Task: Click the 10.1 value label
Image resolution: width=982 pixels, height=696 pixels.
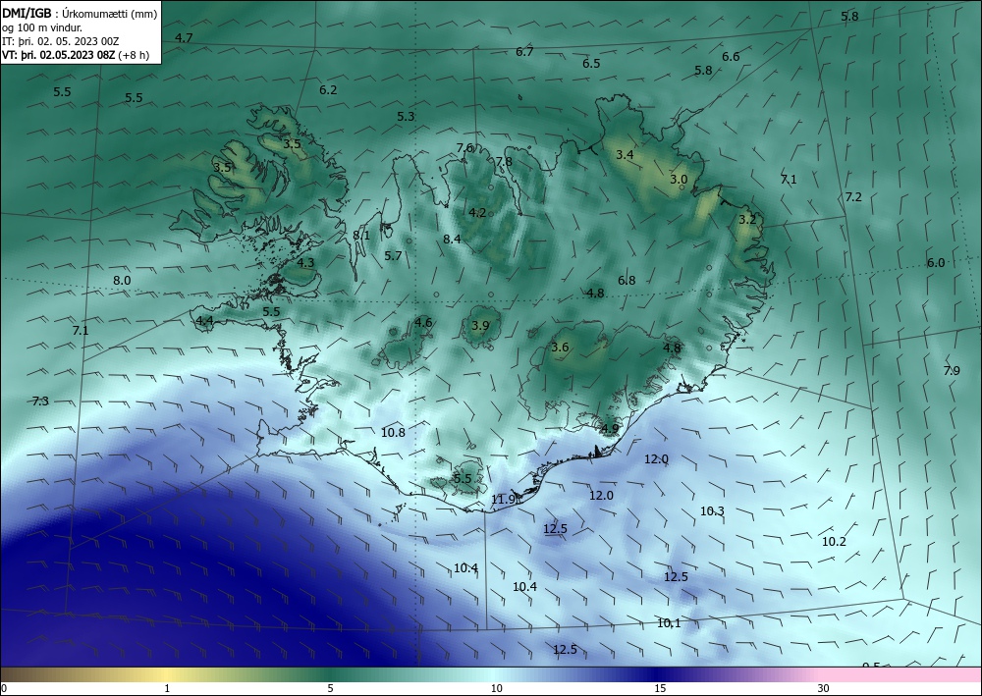Action: pyautogui.click(x=669, y=622)
